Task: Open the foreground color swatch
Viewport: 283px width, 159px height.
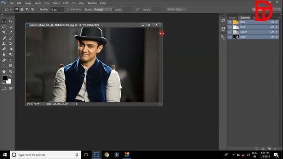Action: click(5, 78)
